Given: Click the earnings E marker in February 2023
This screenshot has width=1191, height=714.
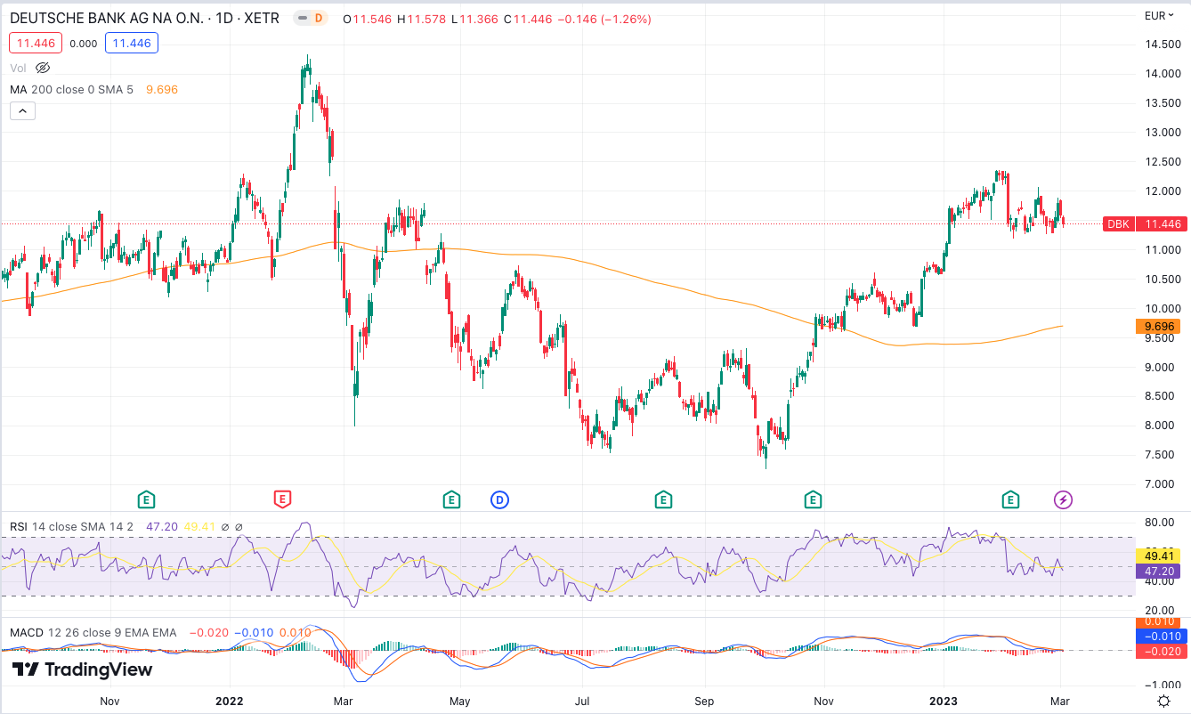Looking at the screenshot, I should pyautogui.click(x=1010, y=499).
